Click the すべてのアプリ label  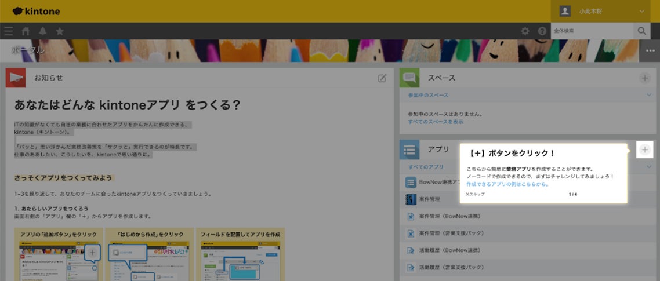click(x=426, y=167)
